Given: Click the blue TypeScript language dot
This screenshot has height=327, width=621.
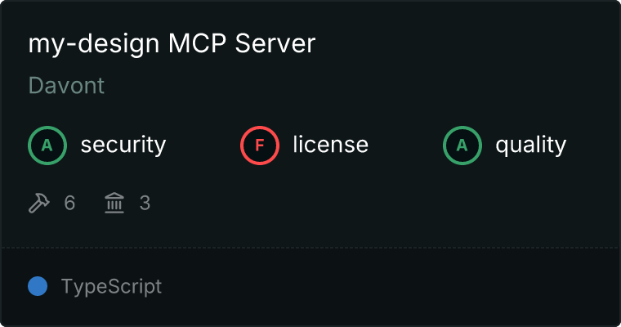Looking at the screenshot, I should tap(38, 286).
